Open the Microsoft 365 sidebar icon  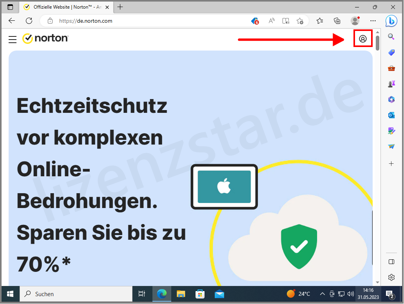point(391,100)
